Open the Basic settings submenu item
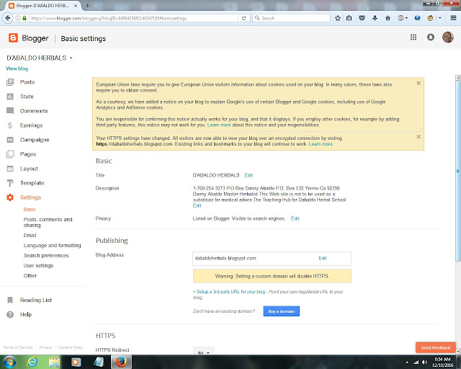 point(30,210)
